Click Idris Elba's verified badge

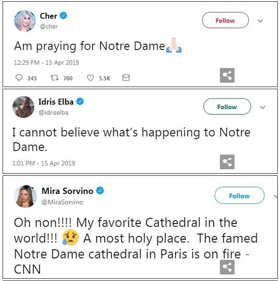pos(80,102)
